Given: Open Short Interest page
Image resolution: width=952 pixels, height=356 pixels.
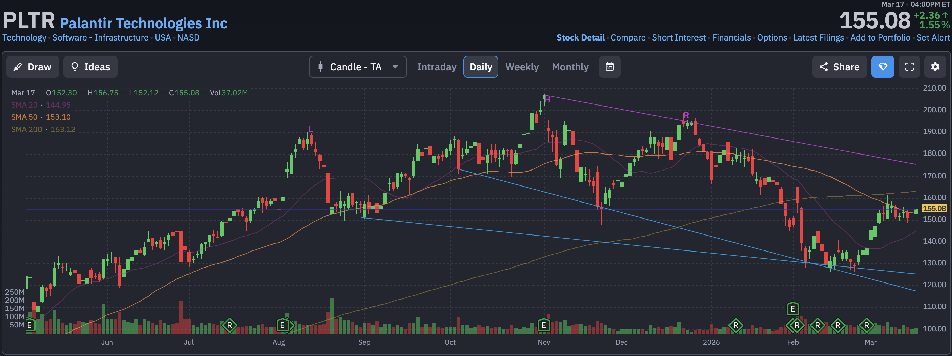Looking at the screenshot, I should tap(678, 38).
